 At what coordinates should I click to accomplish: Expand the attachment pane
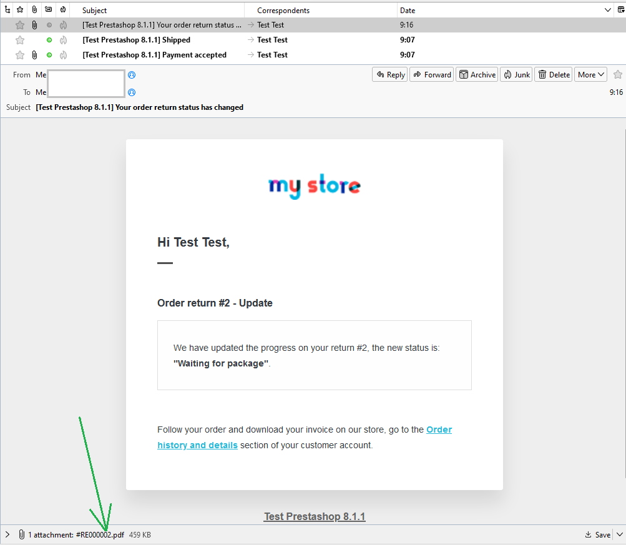click(7, 534)
